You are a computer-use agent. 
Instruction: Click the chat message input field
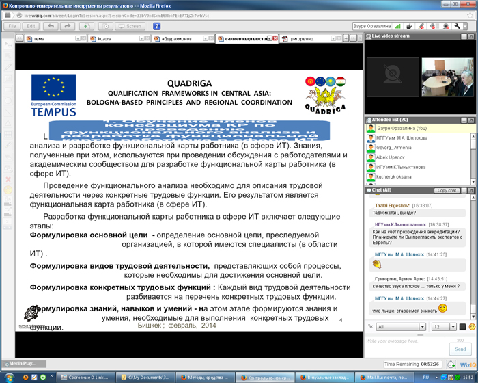pos(407,347)
